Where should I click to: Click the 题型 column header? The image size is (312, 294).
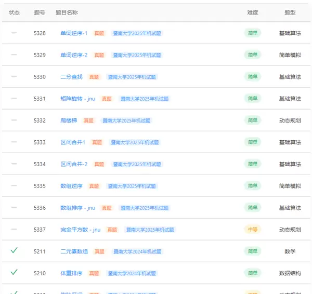290,12
